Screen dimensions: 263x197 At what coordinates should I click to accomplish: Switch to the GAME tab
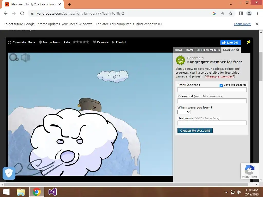[190, 50]
